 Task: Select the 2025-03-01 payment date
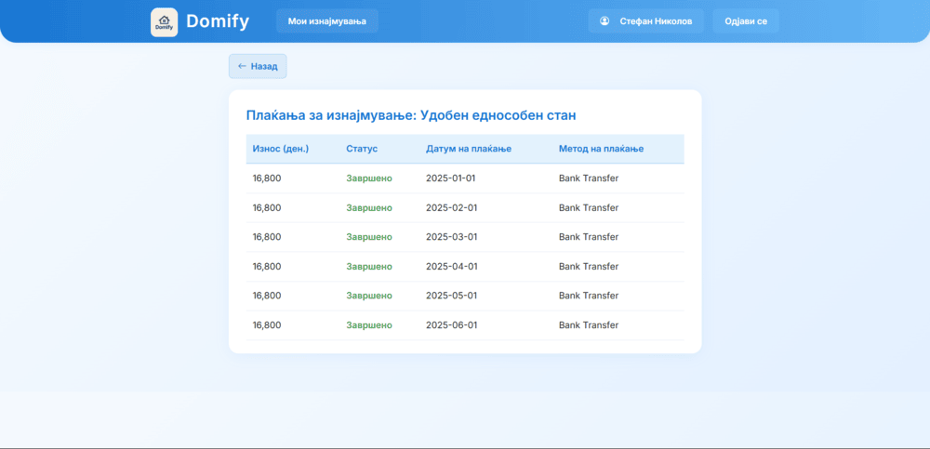coord(451,237)
